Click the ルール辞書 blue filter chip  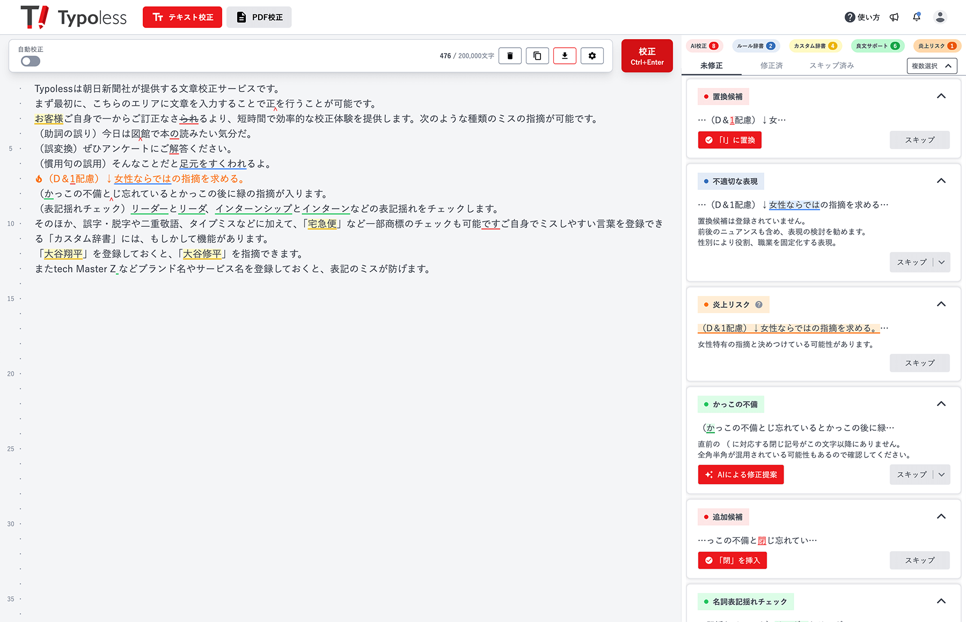756,46
